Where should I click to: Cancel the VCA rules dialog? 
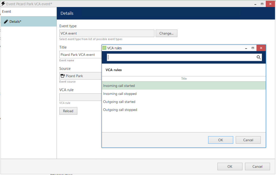248,140
